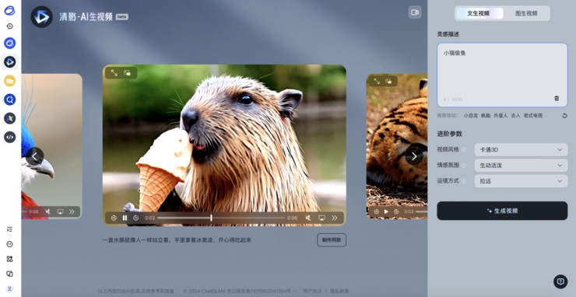This screenshot has height=297, width=576.
Task: Open the 视频风格 dropdown showing 卡通3D
Action: pos(521,150)
